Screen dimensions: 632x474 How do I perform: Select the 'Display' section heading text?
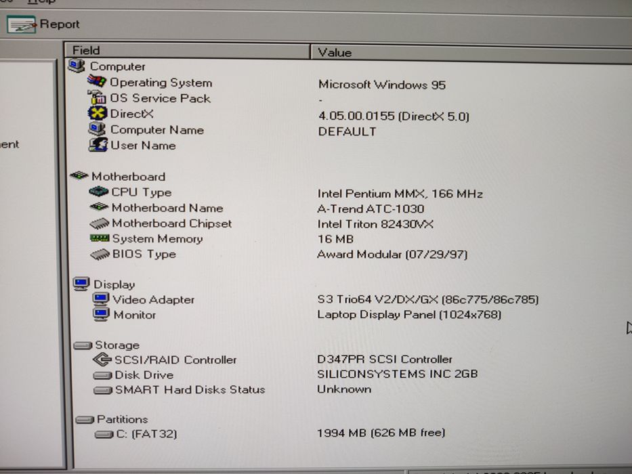[x=114, y=284]
